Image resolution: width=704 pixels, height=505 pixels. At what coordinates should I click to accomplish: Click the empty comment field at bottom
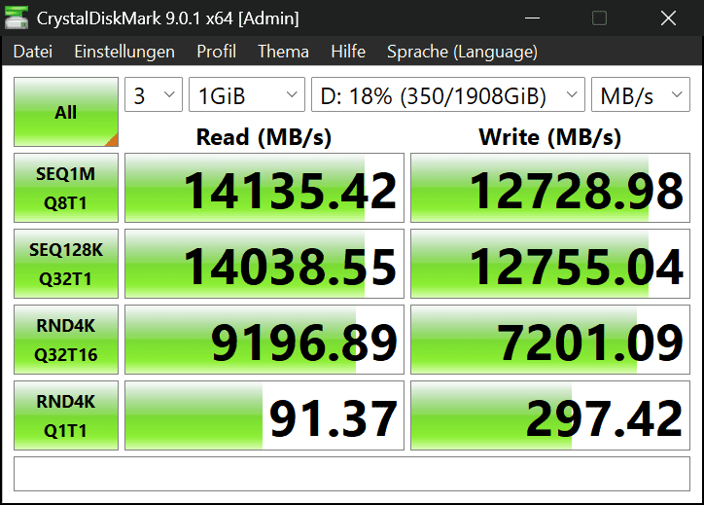pos(352,474)
